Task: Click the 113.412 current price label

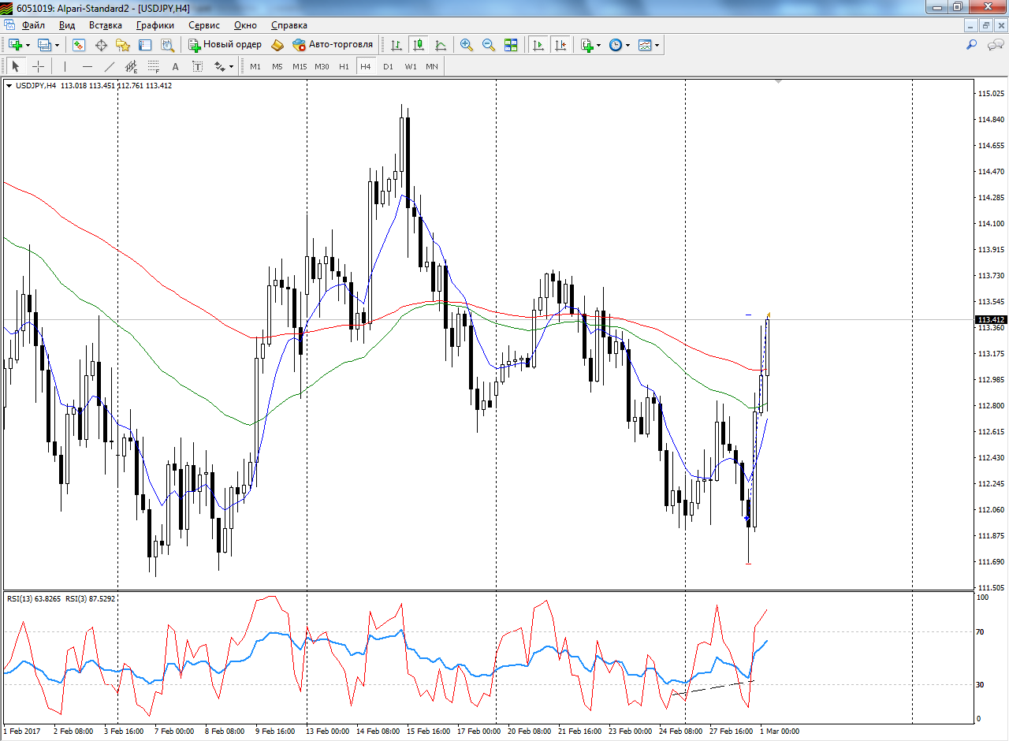Action: pos(992,319)
